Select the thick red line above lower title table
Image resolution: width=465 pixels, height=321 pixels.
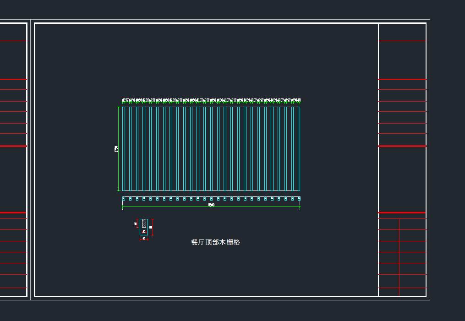402,212
